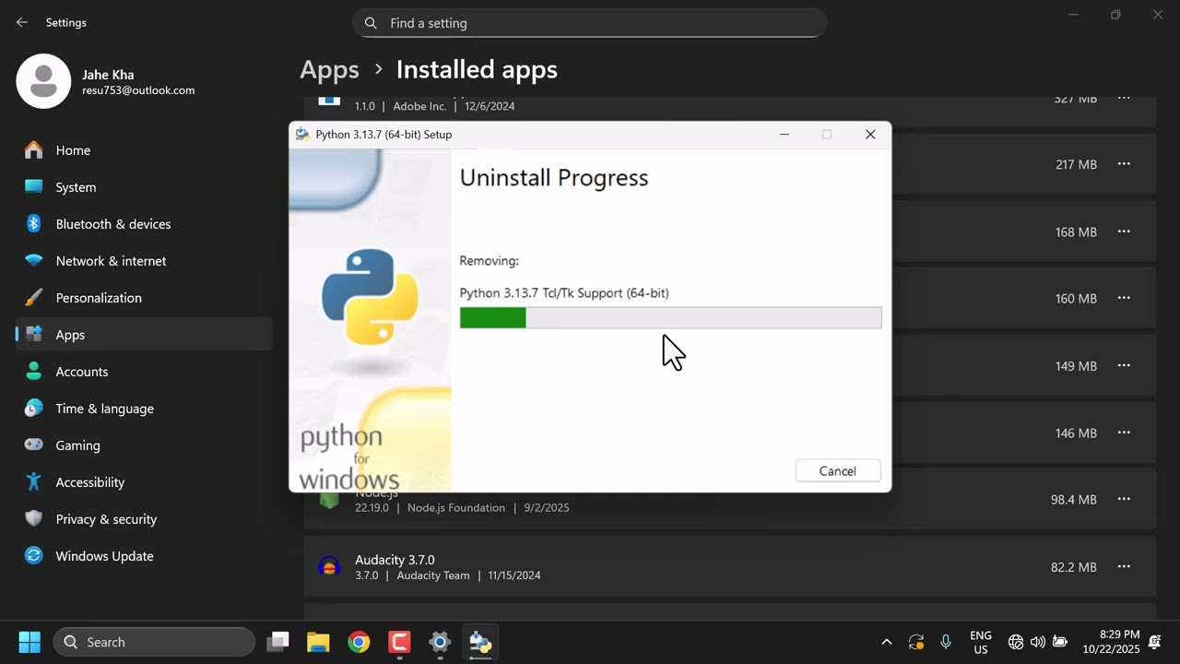Image resolution: width=1180 pixels, height=664 pixels.
Task: Click the Privacy shield icon
Action: (34, 518)
